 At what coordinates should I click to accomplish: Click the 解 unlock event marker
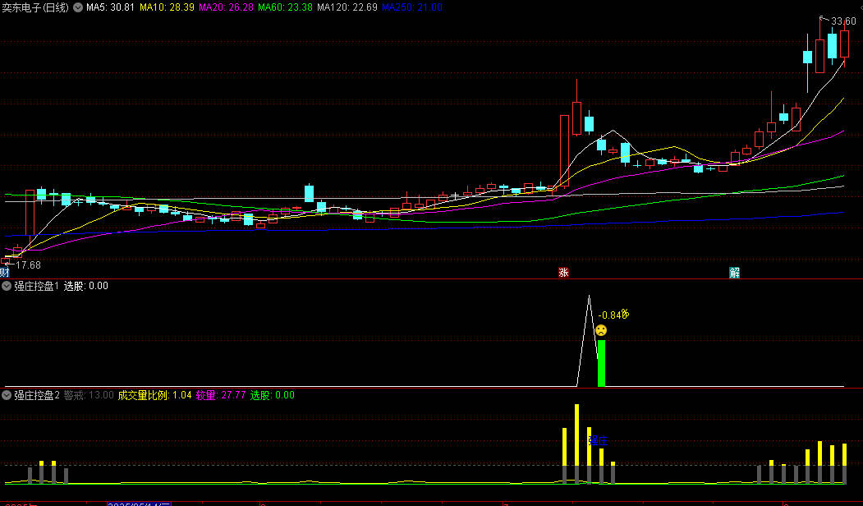click(x=734, y=273)
